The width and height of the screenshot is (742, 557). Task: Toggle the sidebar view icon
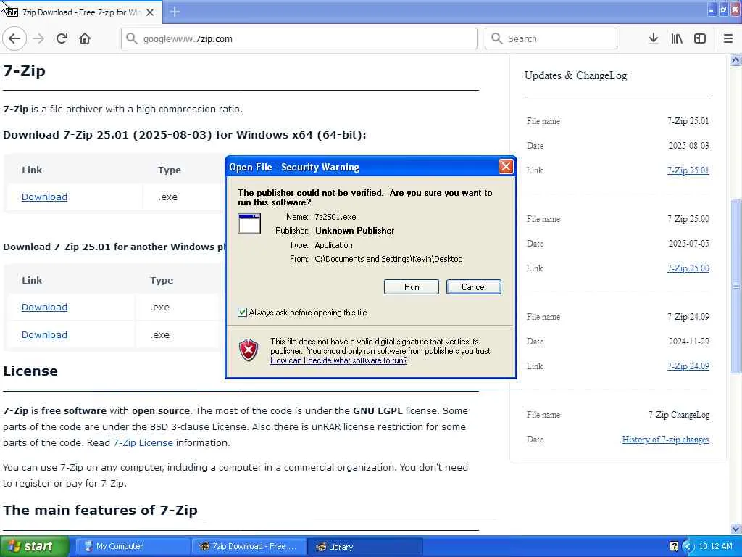pyautogui.click(x=700, y=39)
